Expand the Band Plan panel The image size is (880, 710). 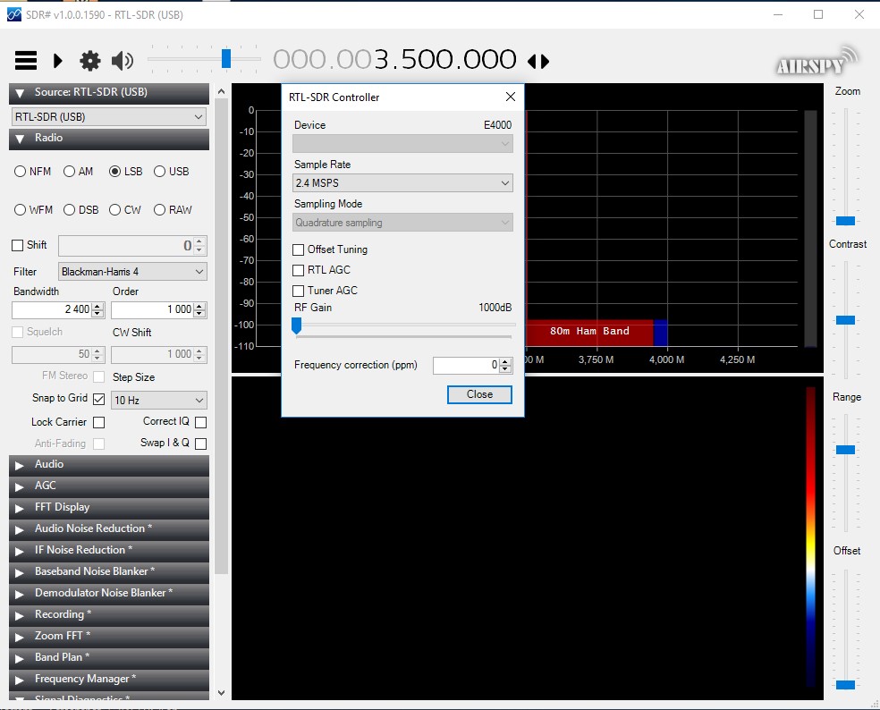click(109, 658)
